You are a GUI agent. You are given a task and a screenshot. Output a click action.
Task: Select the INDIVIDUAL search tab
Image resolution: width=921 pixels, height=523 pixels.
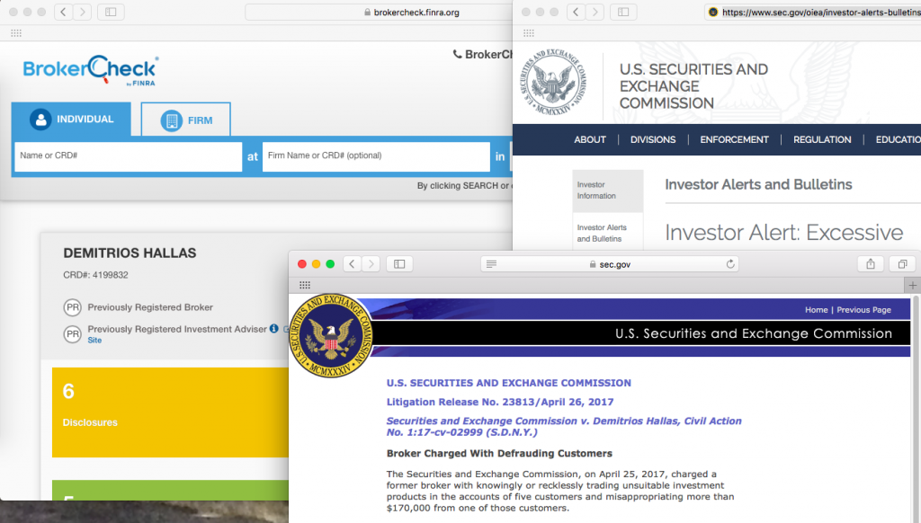[71, 120]
